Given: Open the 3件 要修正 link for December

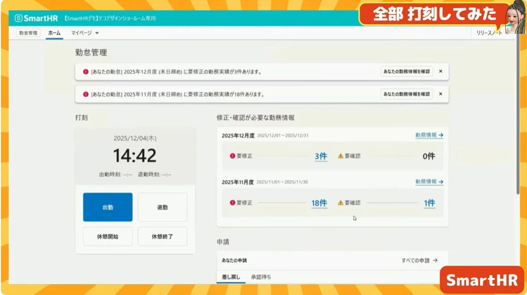Looking at the screenshot, I should tap(320, 156).
